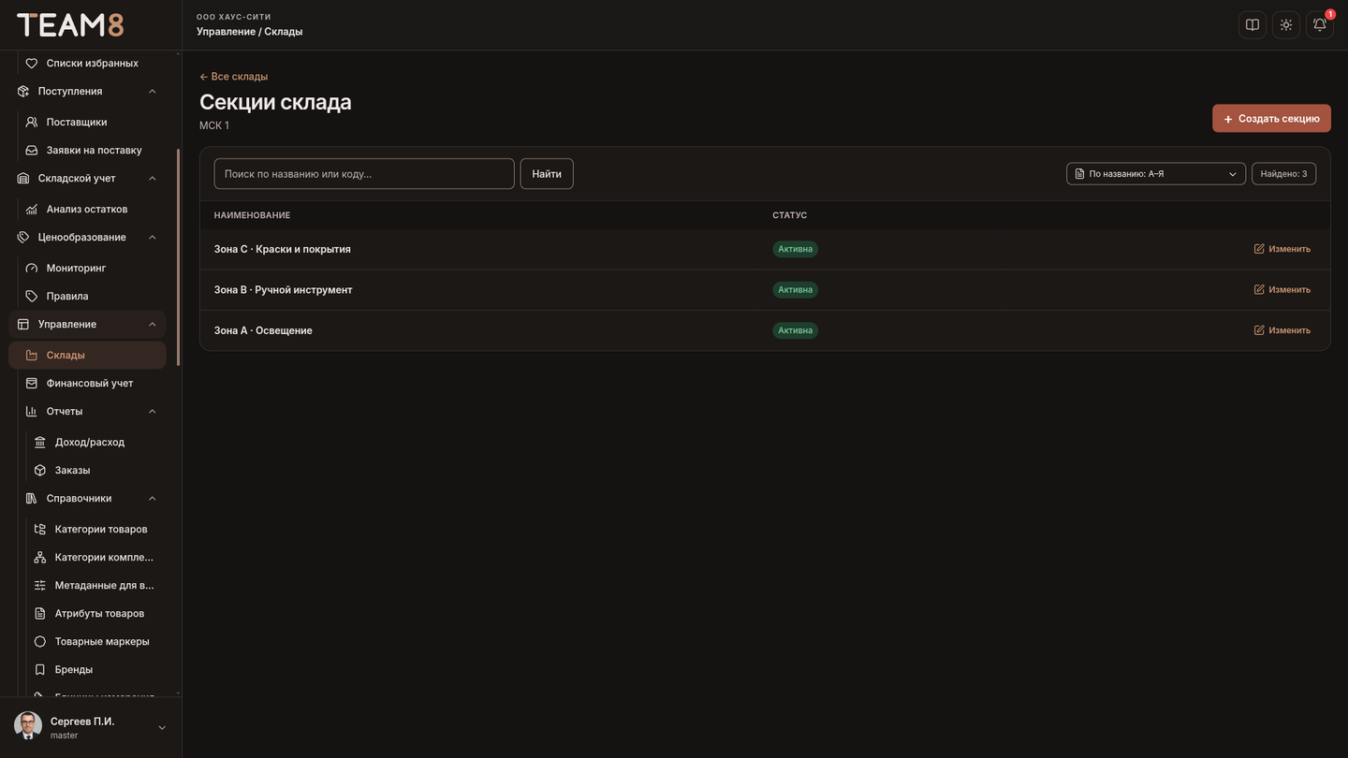Click edit icon for Зона С row
Image resolution: width=1348 pixels, height=758 pixels.
1259,249
